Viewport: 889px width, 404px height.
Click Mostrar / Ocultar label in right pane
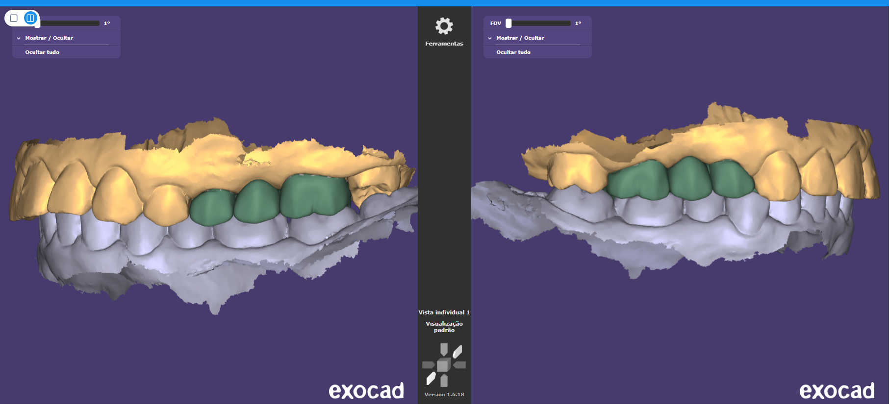520,38
